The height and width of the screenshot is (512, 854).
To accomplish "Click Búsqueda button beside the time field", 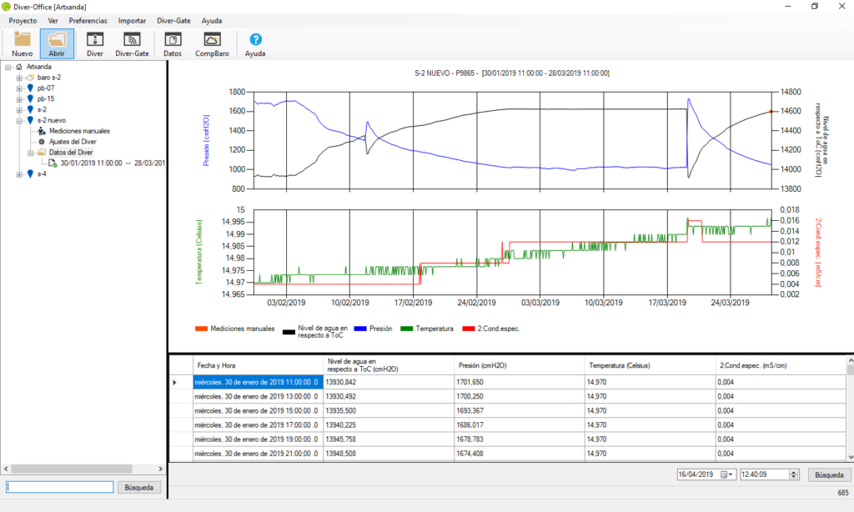I will [x=829, y=475].
